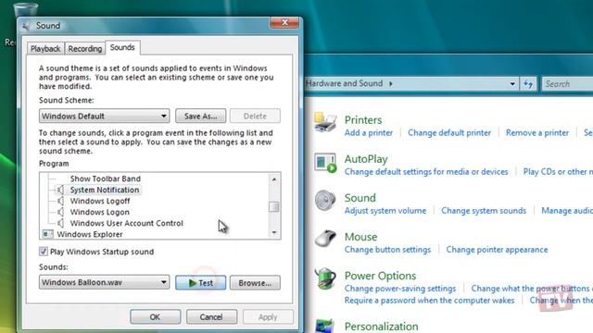Click the Recycle Bin desktop icon
This screenshot has width=593, height=333.
point(25,10)
